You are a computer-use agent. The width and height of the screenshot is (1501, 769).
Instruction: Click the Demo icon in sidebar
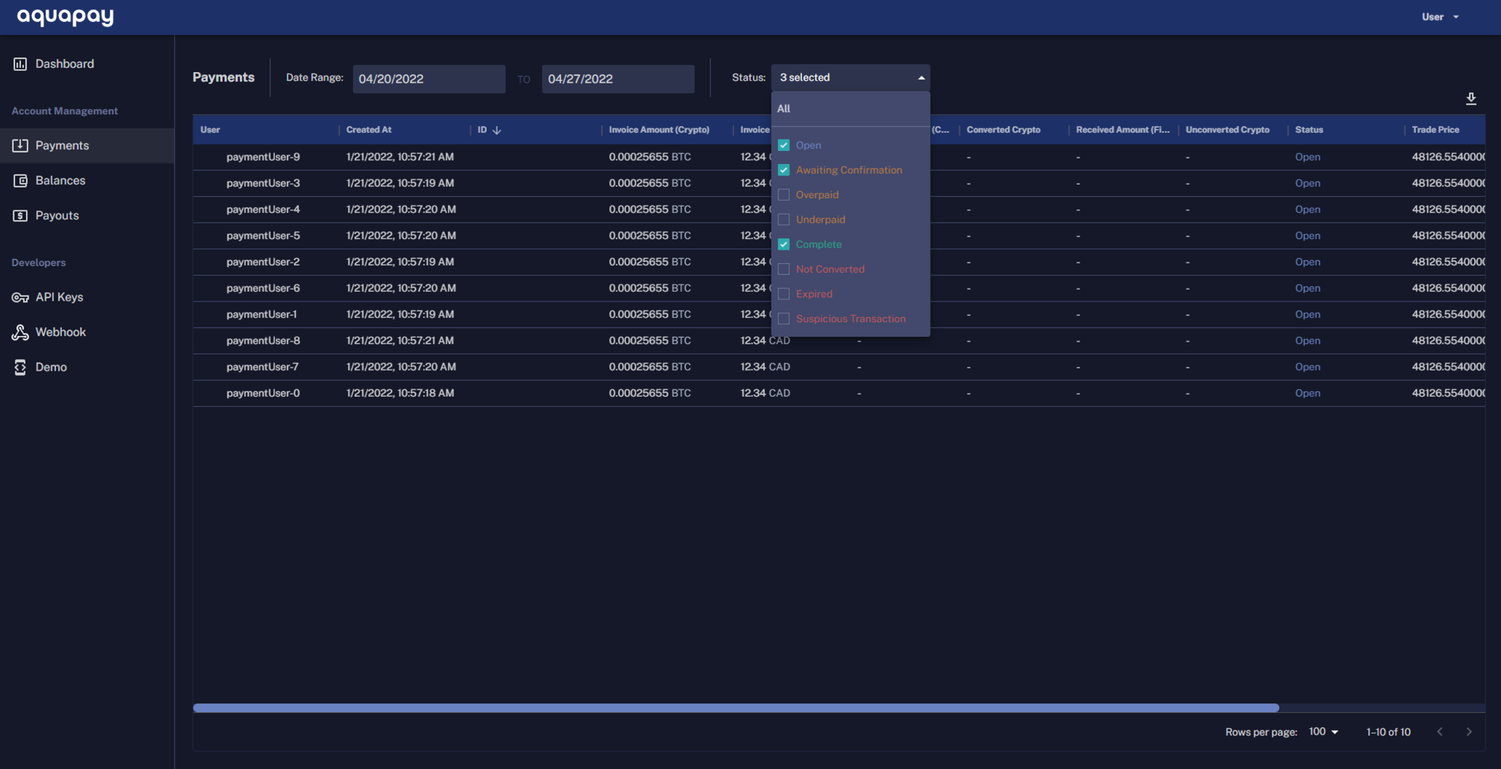(x=20, y=367)
